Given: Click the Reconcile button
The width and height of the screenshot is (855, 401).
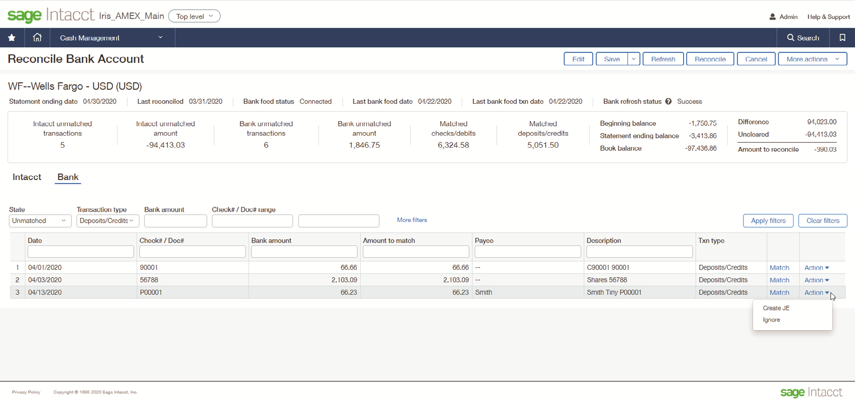Looking at the screenshot, I should [710, 59].
